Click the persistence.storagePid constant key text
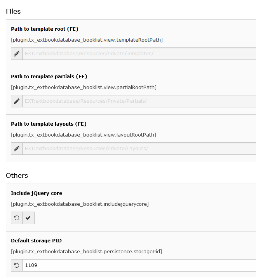 (87, 252)
